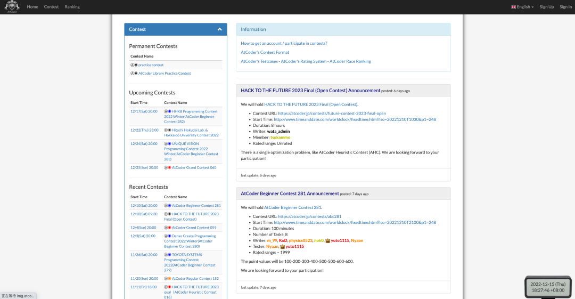The height and width of the screenshot is (299, 575).
Task: Open the Home menu item
Action: pos(32,6)
